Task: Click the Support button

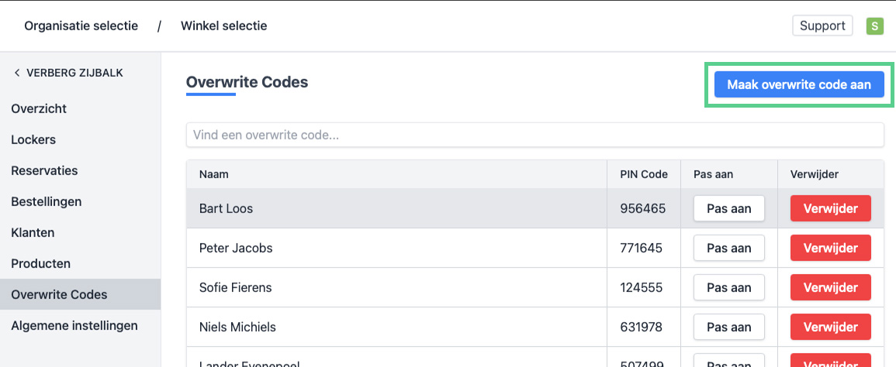Action: tap(822, 26)
